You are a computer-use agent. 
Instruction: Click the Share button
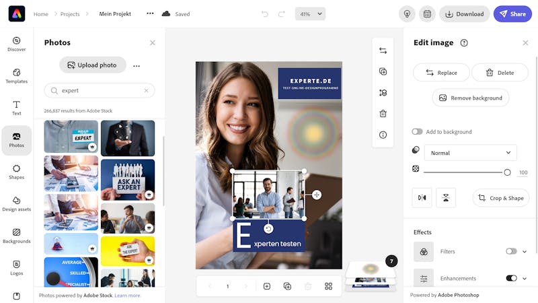click(512, 14)
